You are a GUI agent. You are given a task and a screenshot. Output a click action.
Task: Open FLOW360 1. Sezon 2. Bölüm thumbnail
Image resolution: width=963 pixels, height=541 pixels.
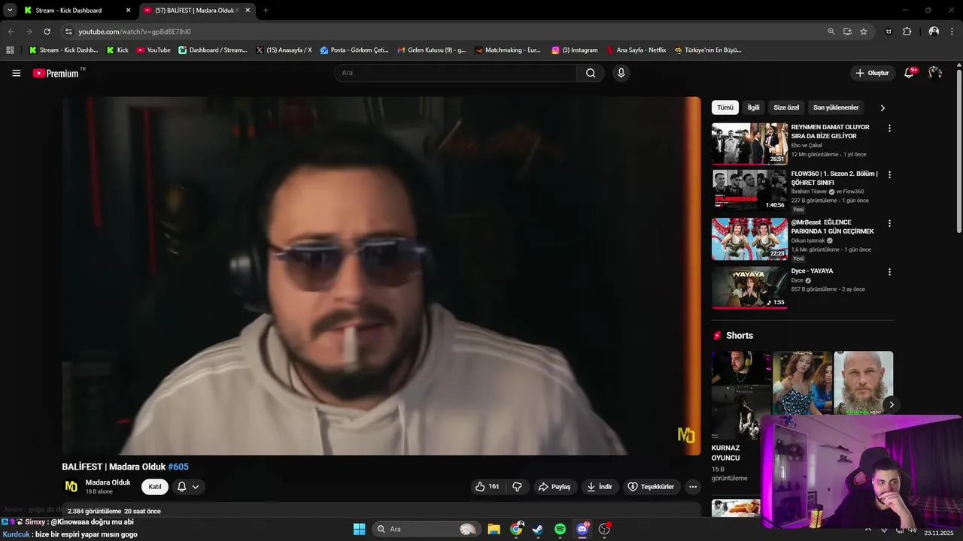(x=749, y=190)
